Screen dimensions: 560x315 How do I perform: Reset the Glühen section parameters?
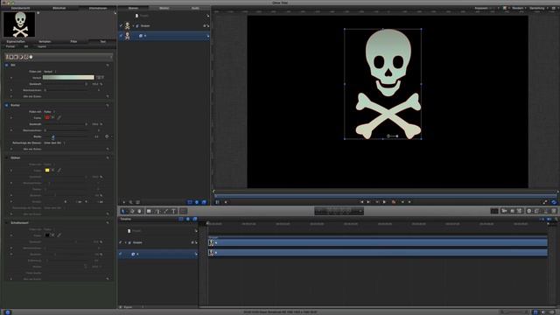point(108,157)
